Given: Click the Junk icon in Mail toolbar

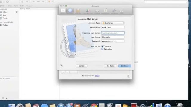Looking at the screenshot, I should click(x=27, y=1).
